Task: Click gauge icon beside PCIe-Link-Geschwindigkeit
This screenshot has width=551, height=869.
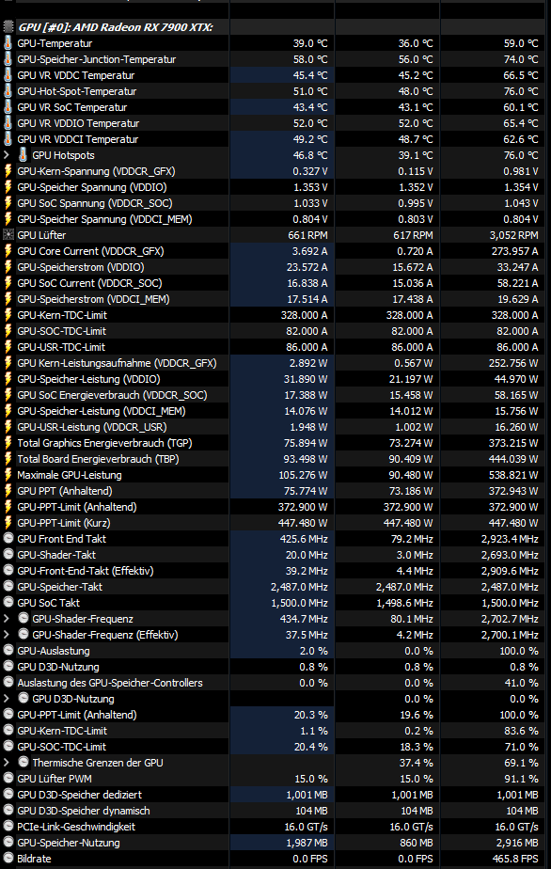Action: [x=8, y=827]
